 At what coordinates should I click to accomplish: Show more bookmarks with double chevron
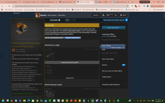(x=150, y=10)
